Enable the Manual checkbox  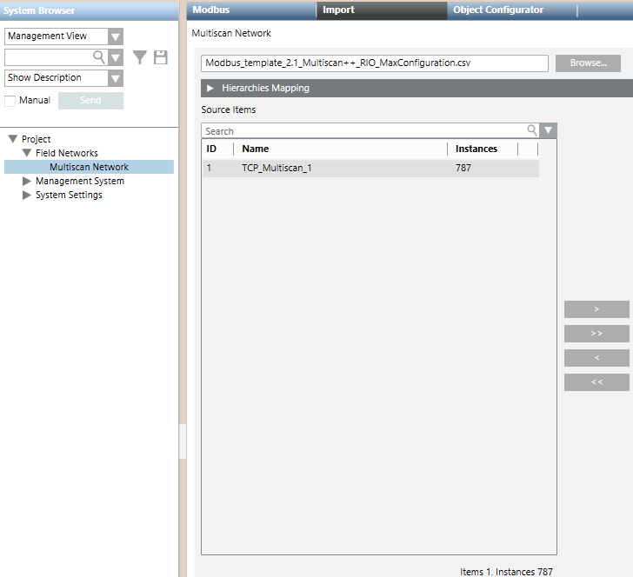coord(10,101)
